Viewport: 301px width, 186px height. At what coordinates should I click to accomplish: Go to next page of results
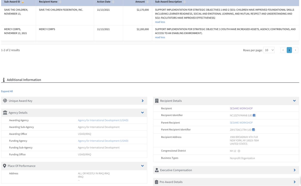[x=295, y=50]
